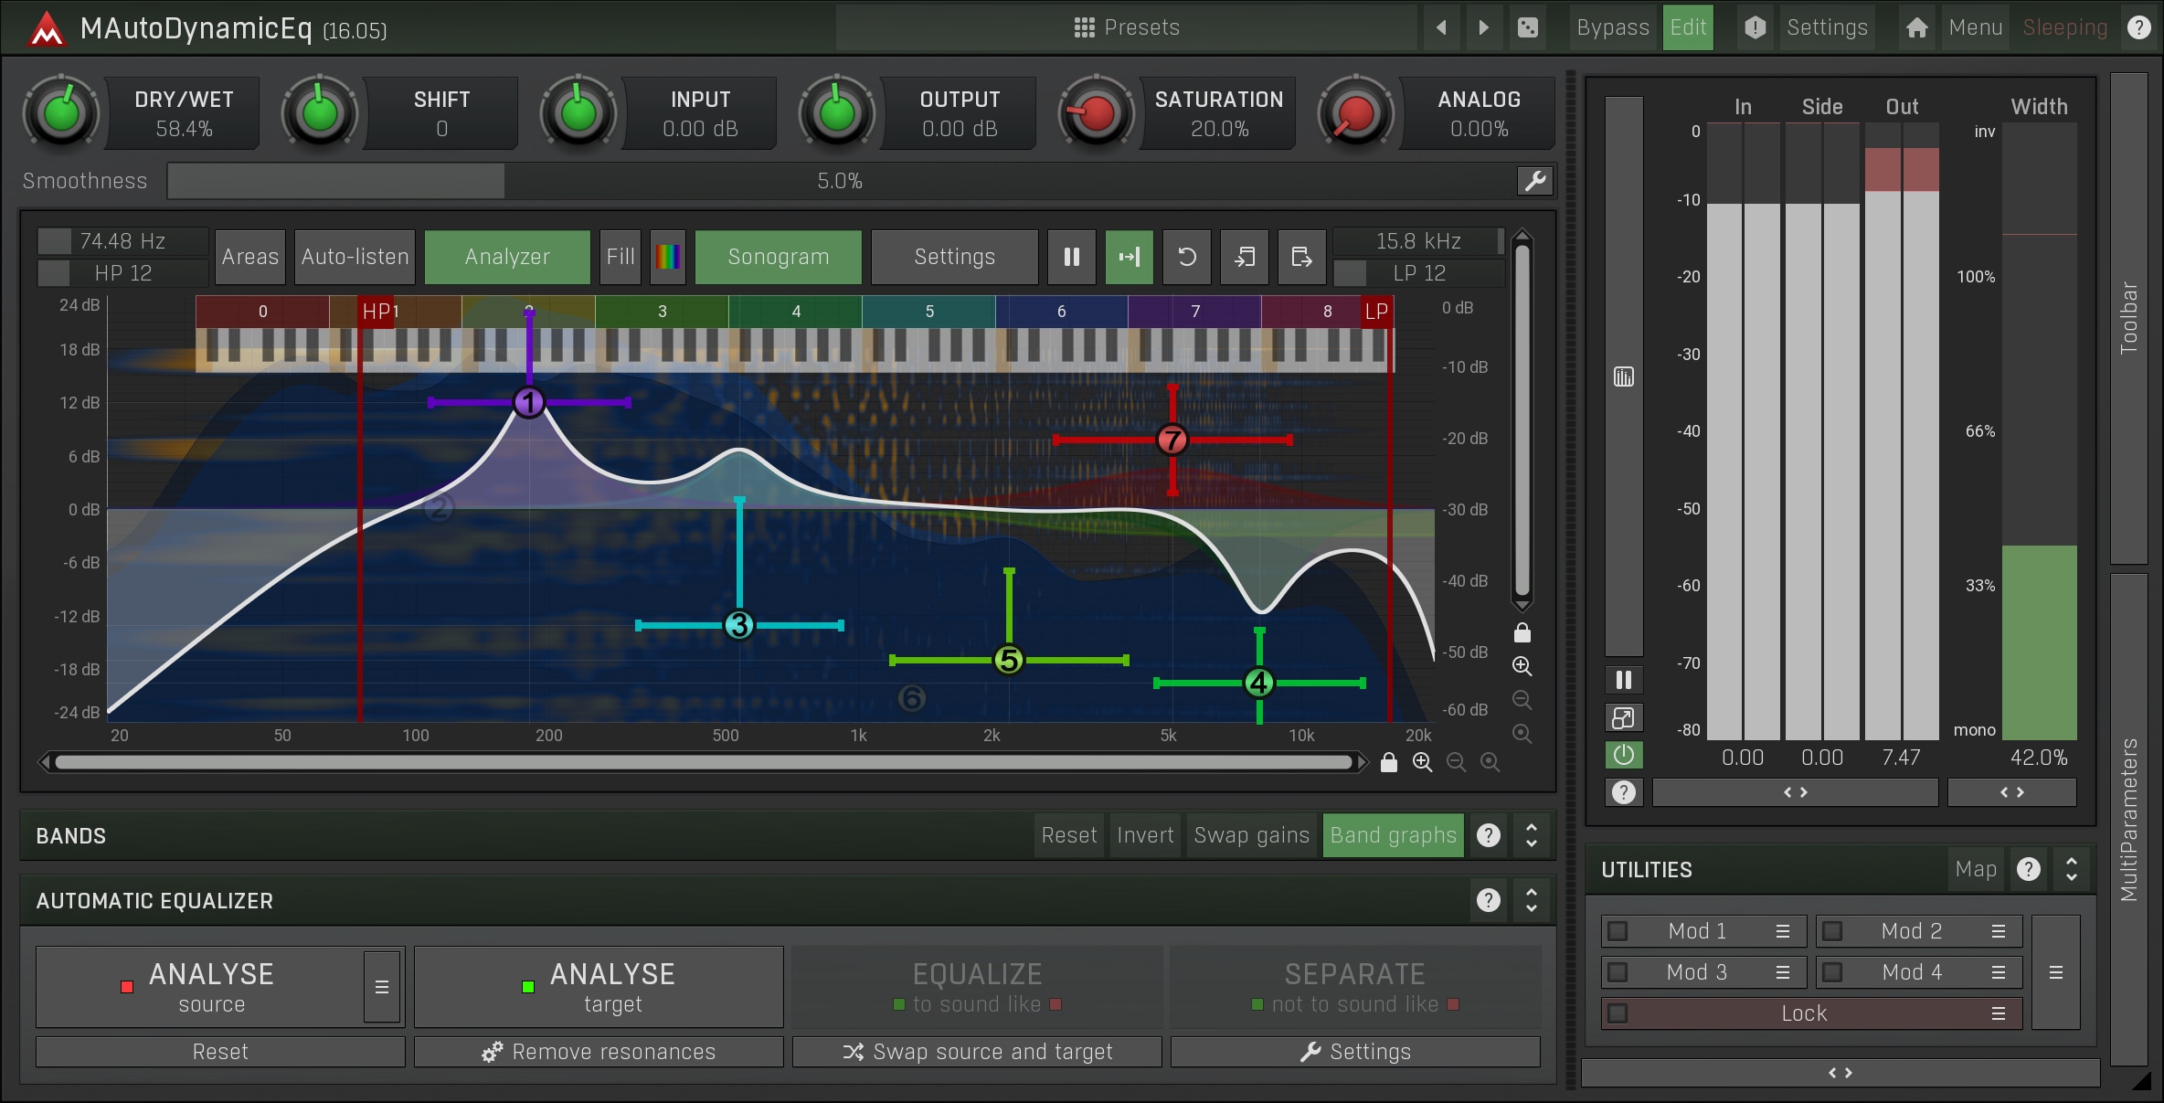Viewport: 2164px width, 1103px height.
Task: Reset the analyzer with circular arrow icon
Action: coord(1187,257)
